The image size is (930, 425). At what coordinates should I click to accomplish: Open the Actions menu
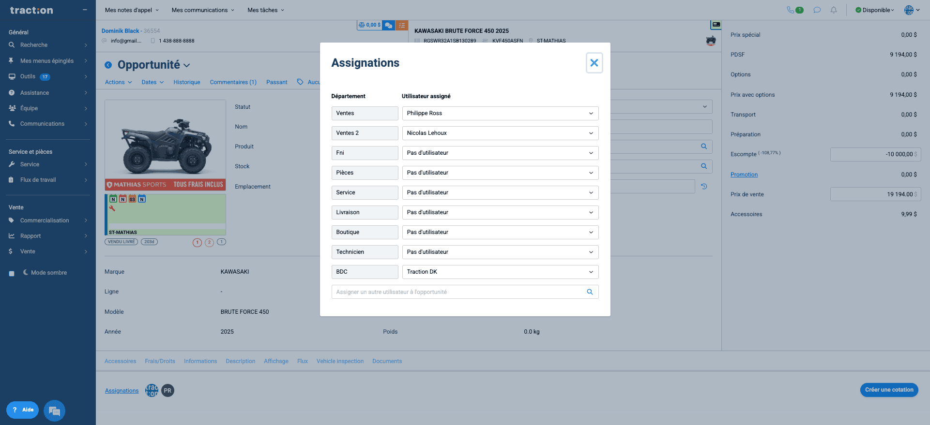pyautogui.click(x=119, y=82)
